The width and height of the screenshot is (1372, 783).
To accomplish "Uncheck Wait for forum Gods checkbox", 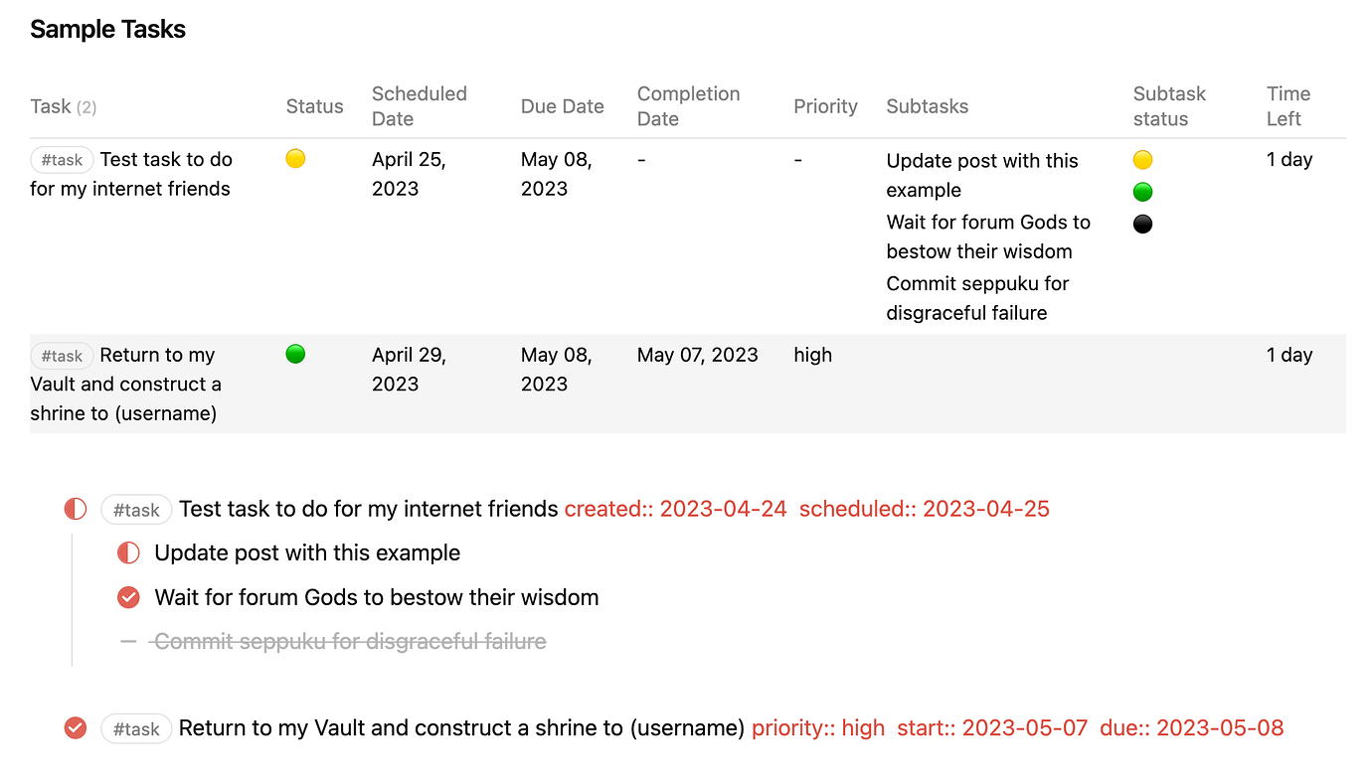I will tap(128, 597).
